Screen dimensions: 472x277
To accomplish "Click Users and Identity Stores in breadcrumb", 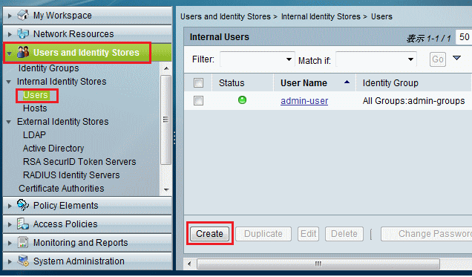I will [226, 16].
